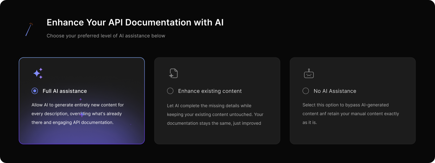Click the Enhance existing content label text
This screenshot has height=163, width=435.
point(210,91)
